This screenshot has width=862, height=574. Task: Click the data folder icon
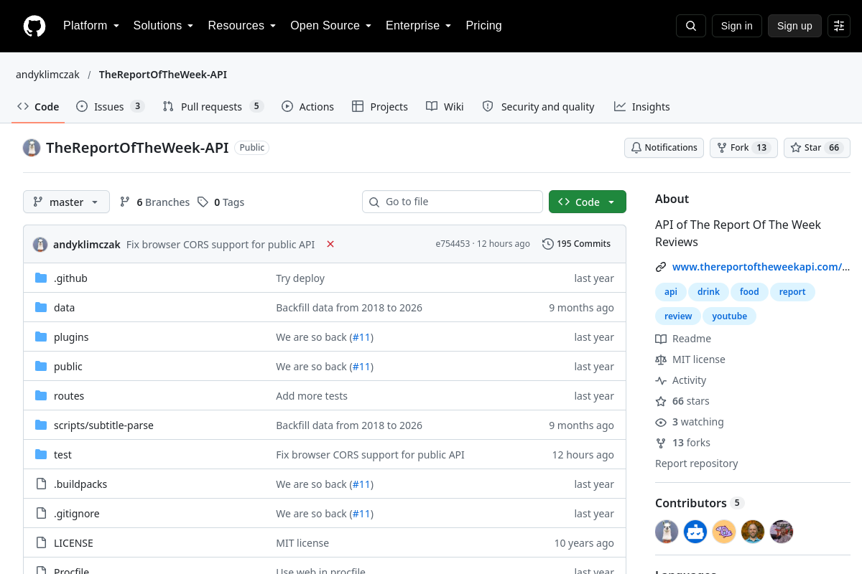[x=41, y=307]
